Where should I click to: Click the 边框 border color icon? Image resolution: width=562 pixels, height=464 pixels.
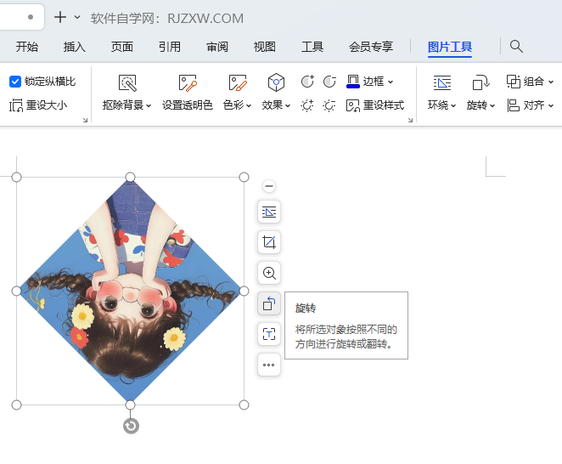point(353,82)
